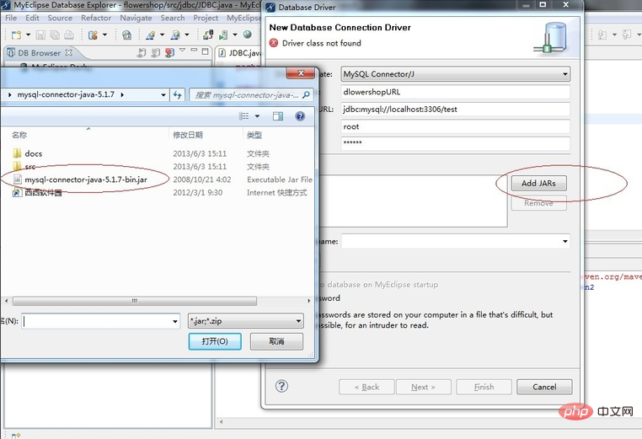Expand the chevron after mysql-connector-java-5.1.7 path
The width and height of the screenshot is (642, 439).
[122, 94]
